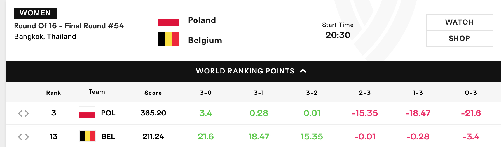Click the BEL flag in ranking table

tap(88, 136)
